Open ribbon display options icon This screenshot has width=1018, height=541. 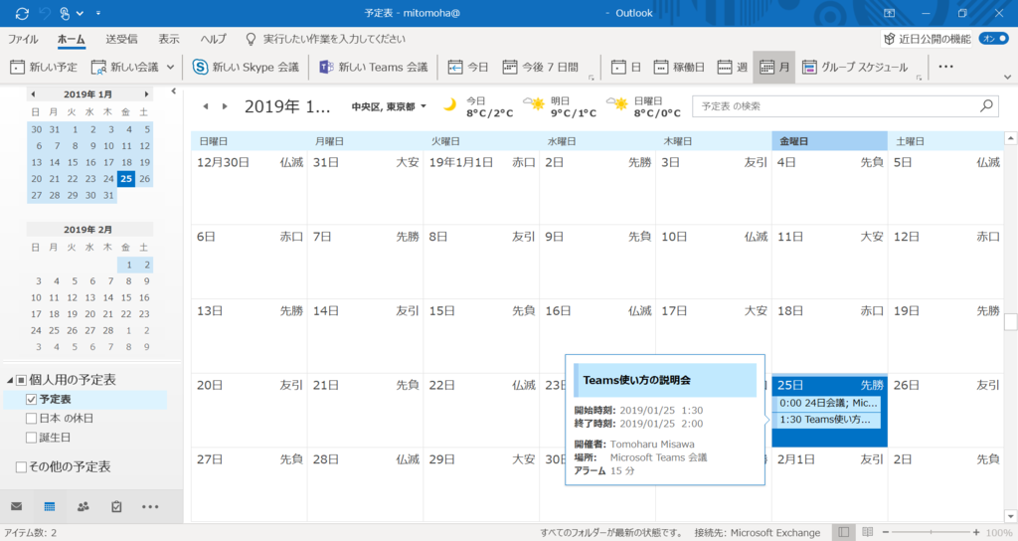(890, 13)
